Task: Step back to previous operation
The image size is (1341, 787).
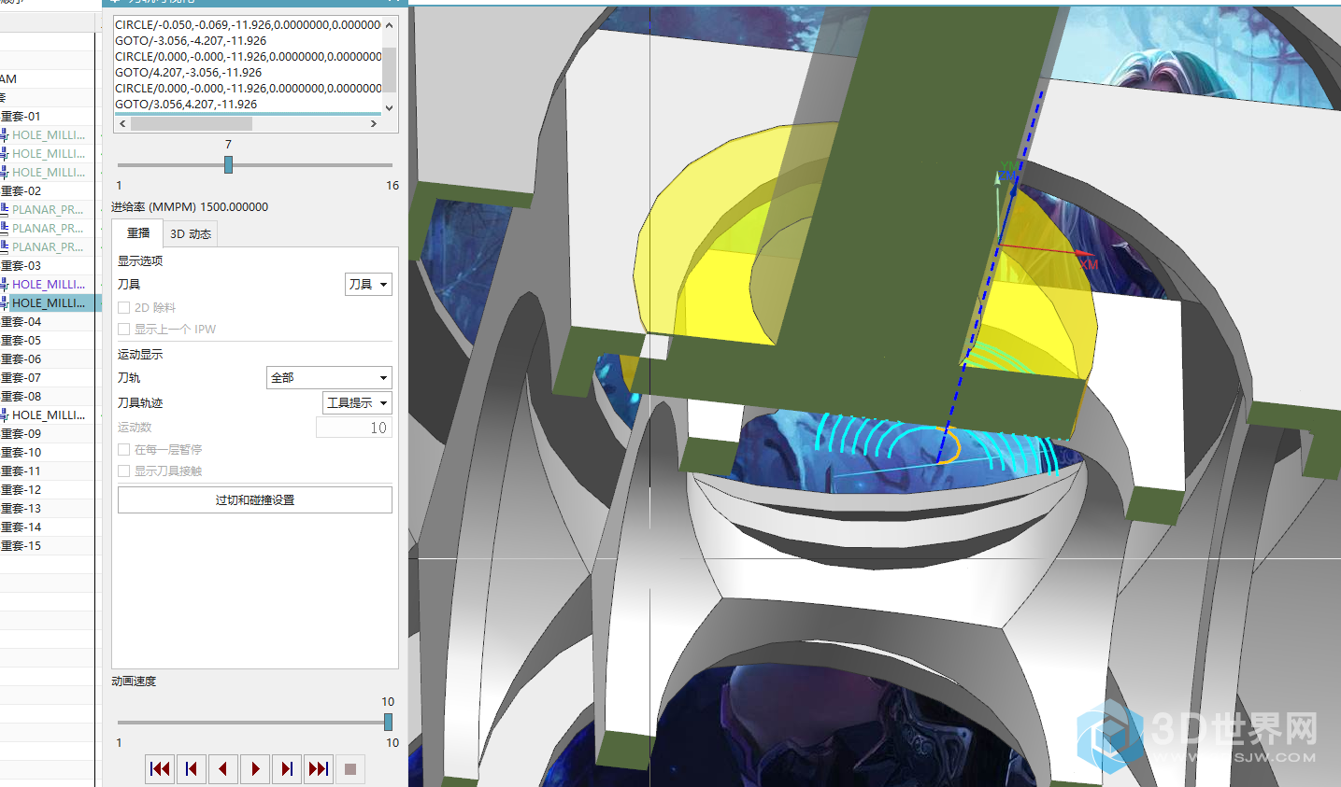Action: pos(192,768)
